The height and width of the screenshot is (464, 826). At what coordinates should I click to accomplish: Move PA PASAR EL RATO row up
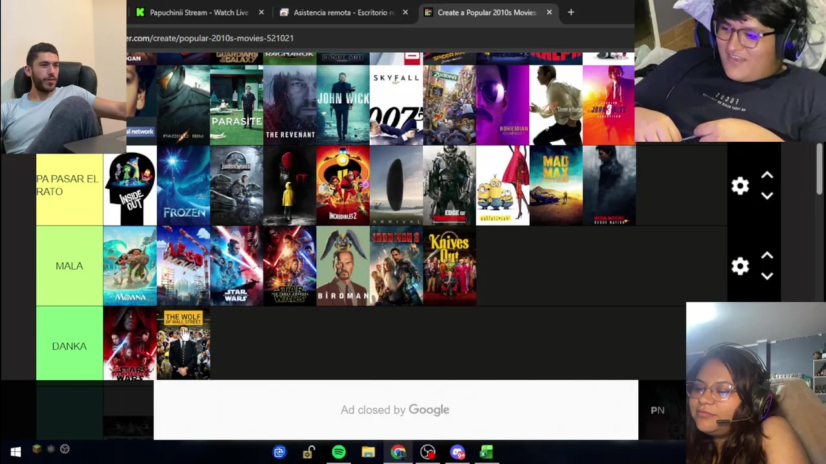(767, 176)
